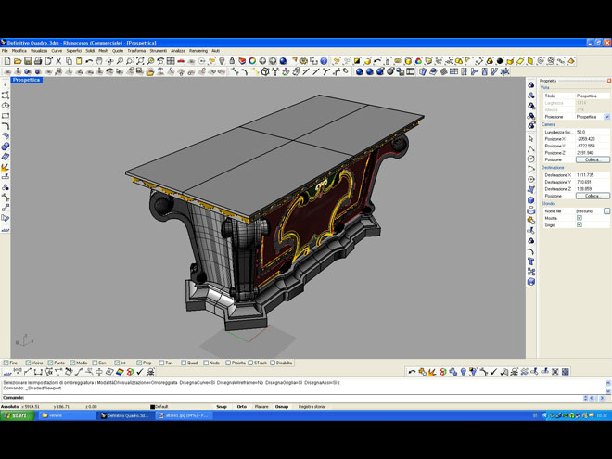Toggle the Vicino osnap checkbox
The height and width of the screenshot is (459, 612).
tap(28, 363)
